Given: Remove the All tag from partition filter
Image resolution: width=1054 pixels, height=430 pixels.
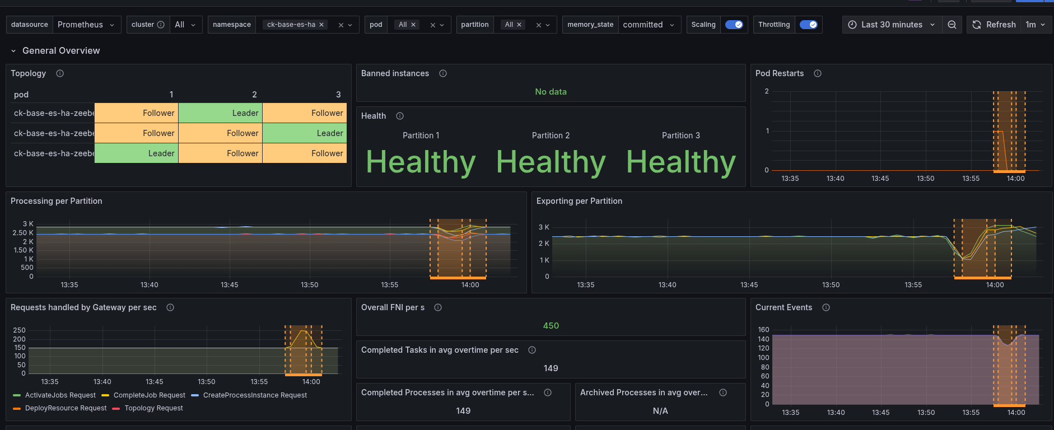Looking at the screenshot, I should [x=519, y=25].
